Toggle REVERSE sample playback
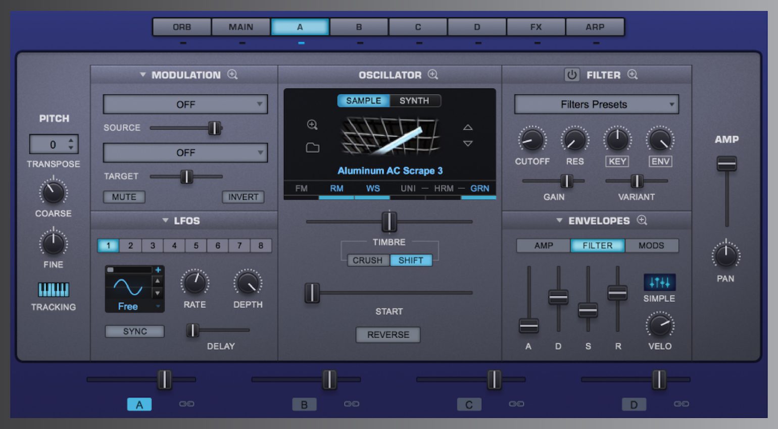The height and width of the screenshot is (429, 778). [x=388, y=335]
